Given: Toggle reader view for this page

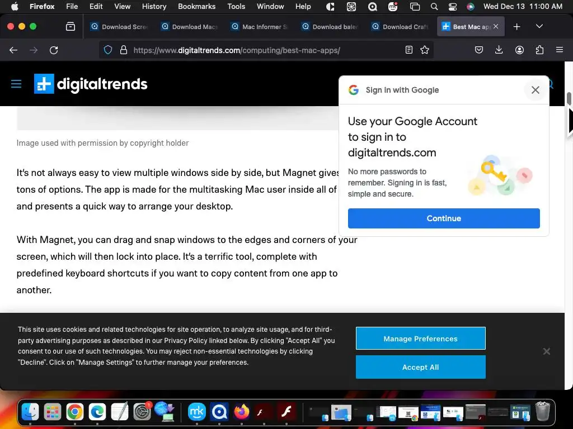Looking at the screenshot, I should (409, 50).
